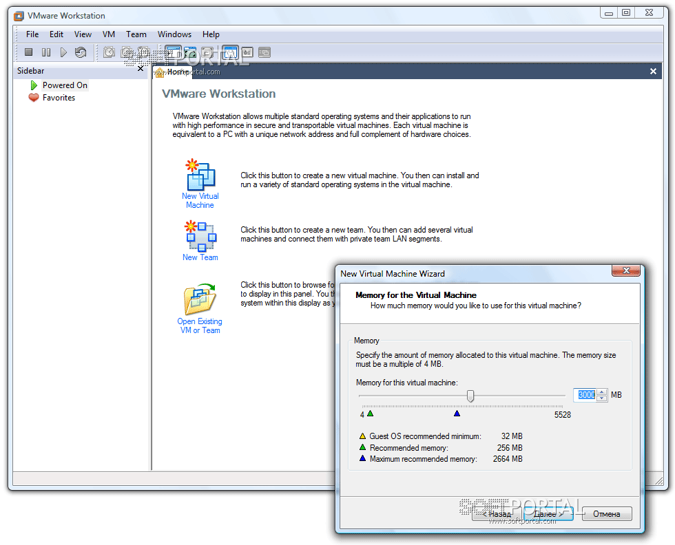Click the Take Snapshot clock toolbar icon
675x545 pixels.
click(x=109, y=52)
